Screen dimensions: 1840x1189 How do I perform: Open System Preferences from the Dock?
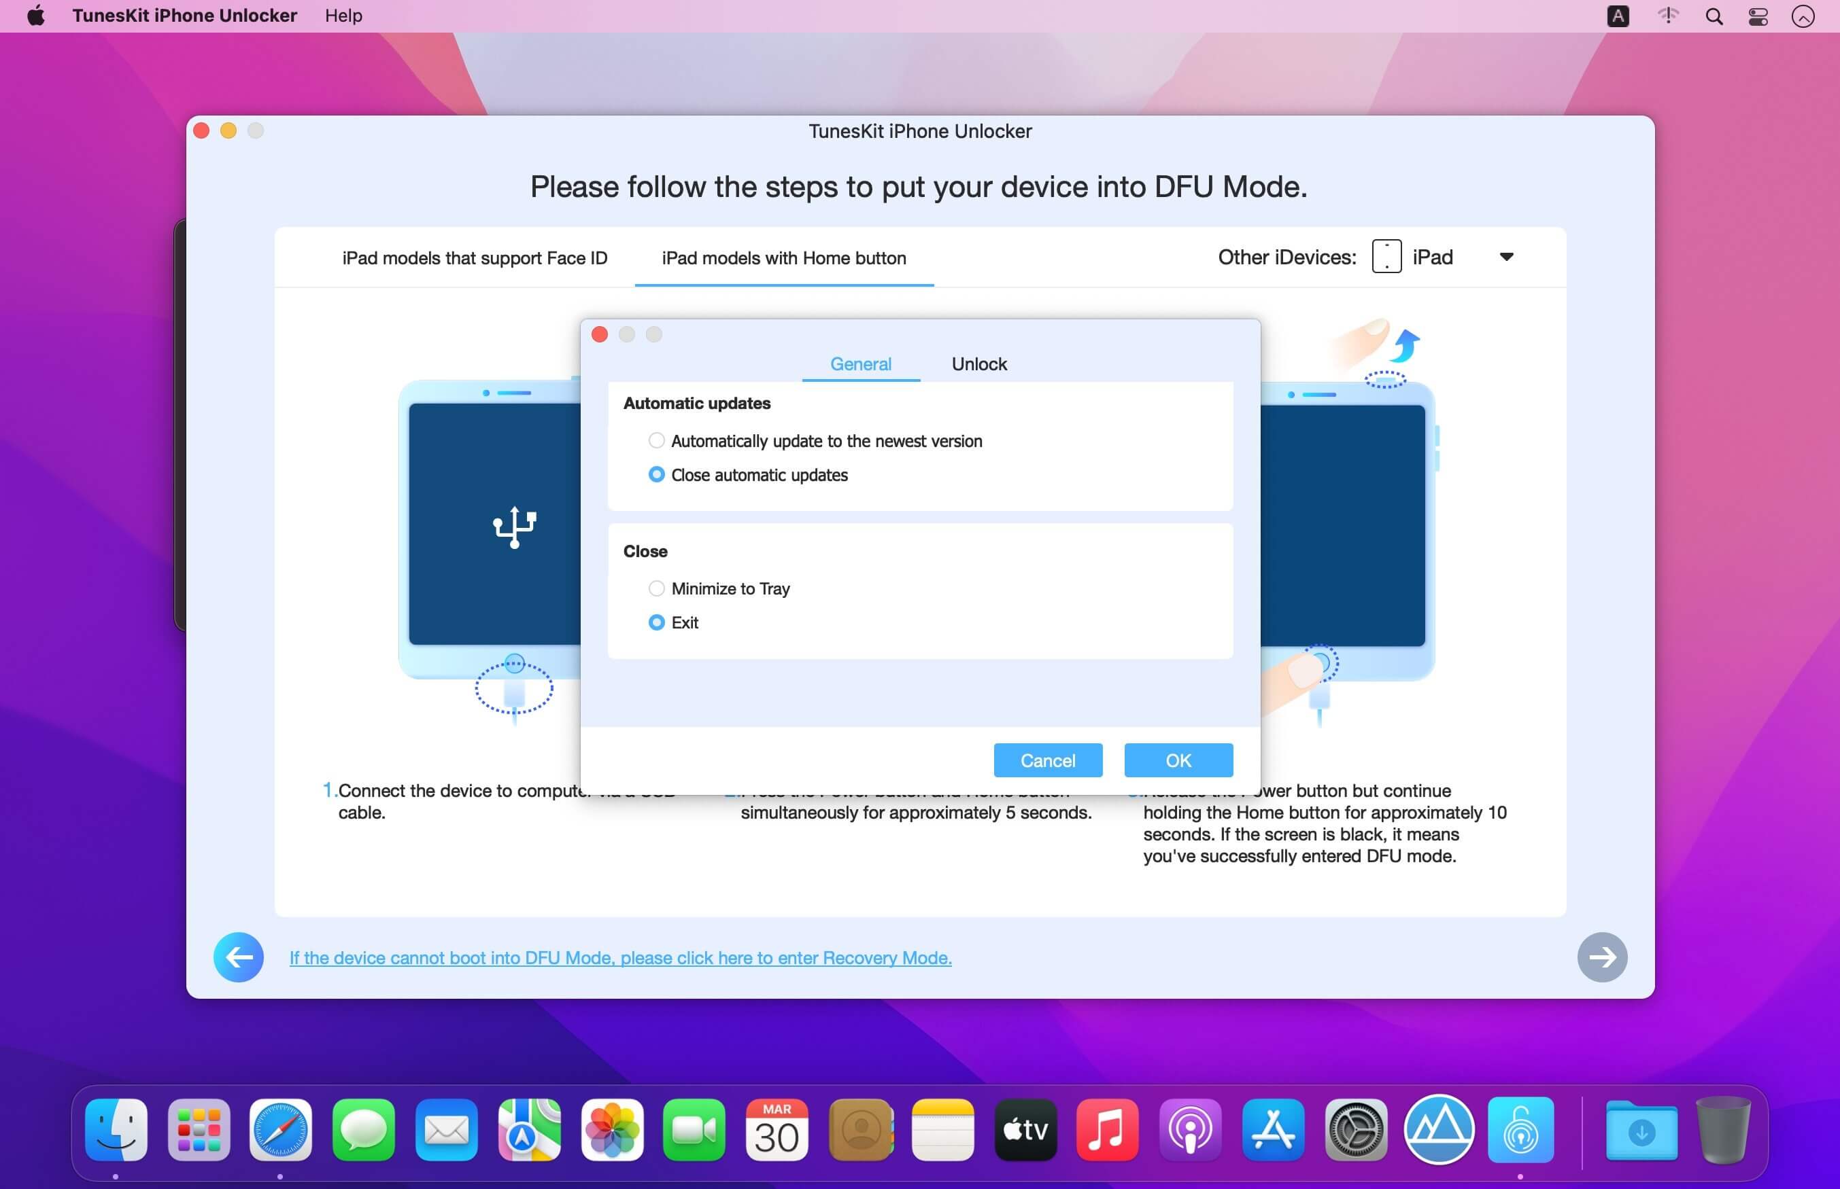pyautogui.click(x=1356, y=1131)
